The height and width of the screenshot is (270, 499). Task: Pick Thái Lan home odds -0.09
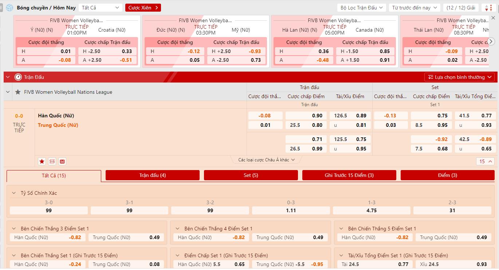coord(433,51)
